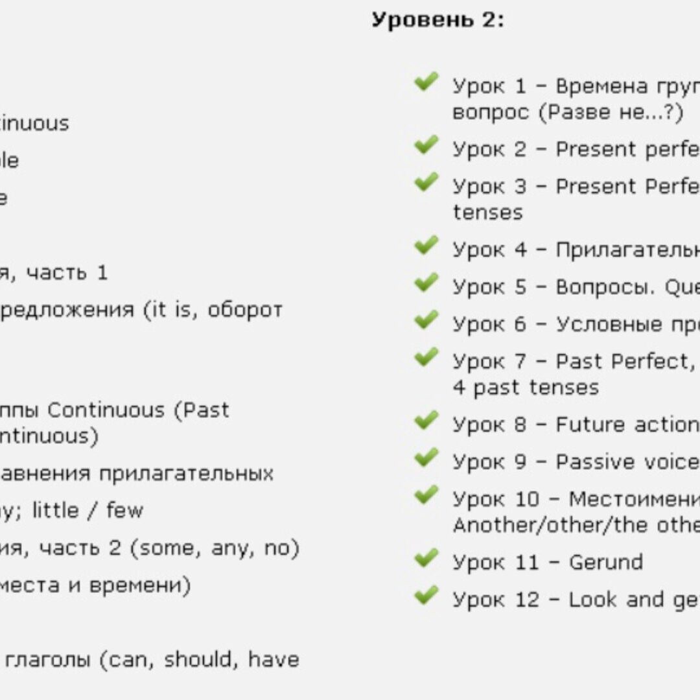Select the checkmark icon beside Урок 4
Screen dimensions: 700x700
[x=426, y=246]
